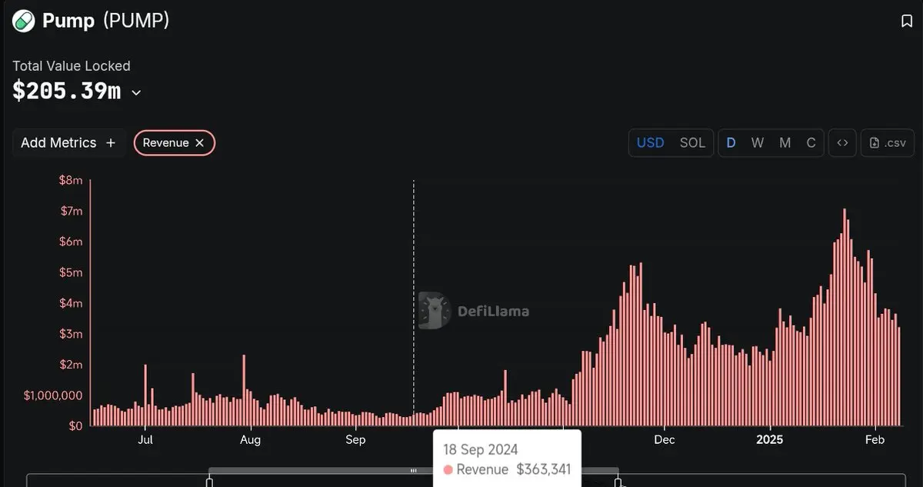Switch chart currency to SOL
Screen dimensions: 923x487
click(x=692, y=143)
